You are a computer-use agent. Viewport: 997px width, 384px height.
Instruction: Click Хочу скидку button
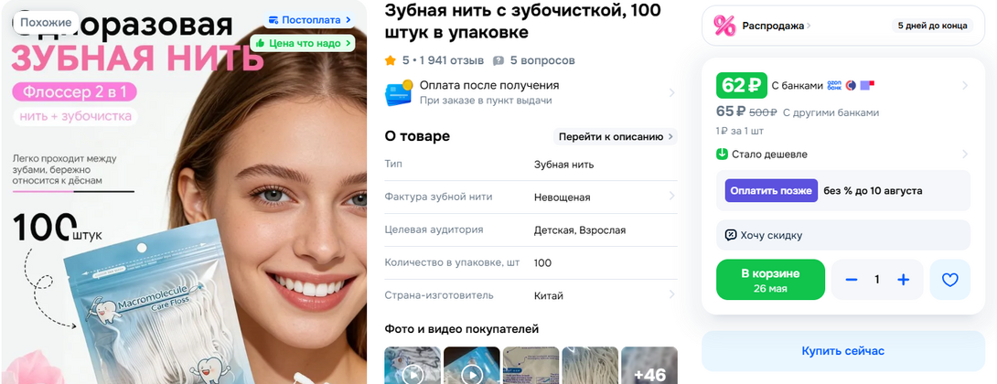pyautogui.click(x=843, y=235)
